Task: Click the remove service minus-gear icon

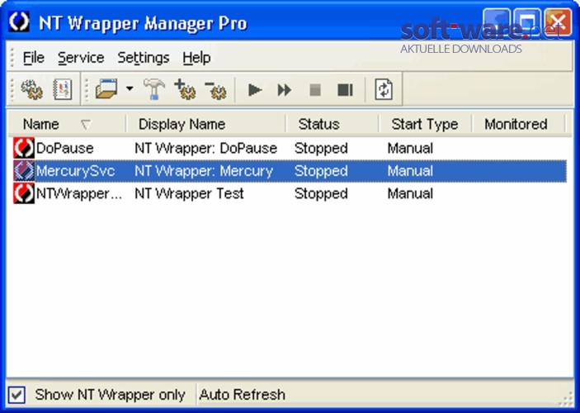Action: 215,90
